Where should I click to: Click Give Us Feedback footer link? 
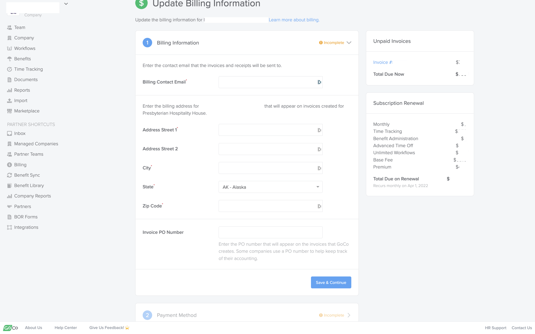pos(109,328)
